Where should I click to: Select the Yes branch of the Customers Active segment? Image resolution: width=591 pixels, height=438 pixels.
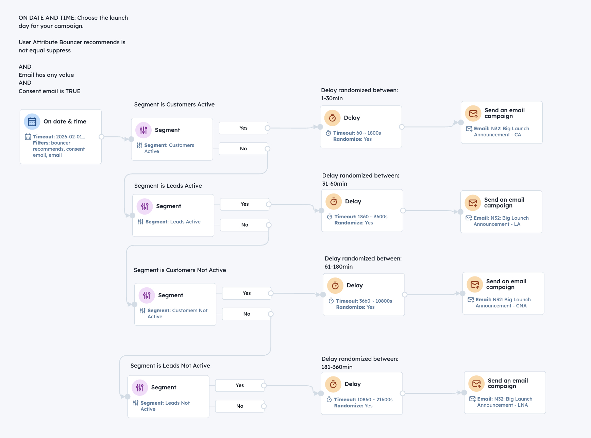coord(243,128)
